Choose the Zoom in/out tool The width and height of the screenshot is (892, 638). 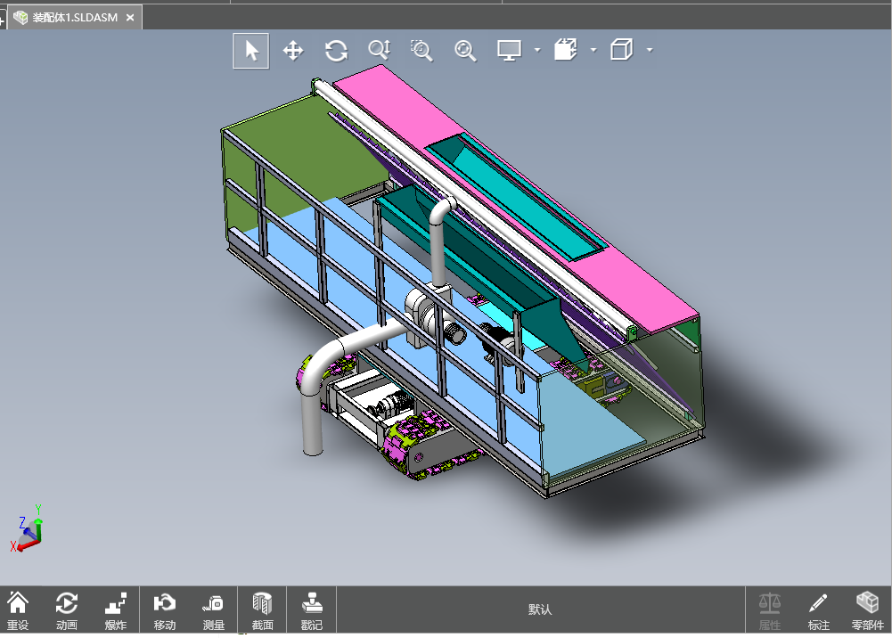pyautogui.click(x=379, y=51)
